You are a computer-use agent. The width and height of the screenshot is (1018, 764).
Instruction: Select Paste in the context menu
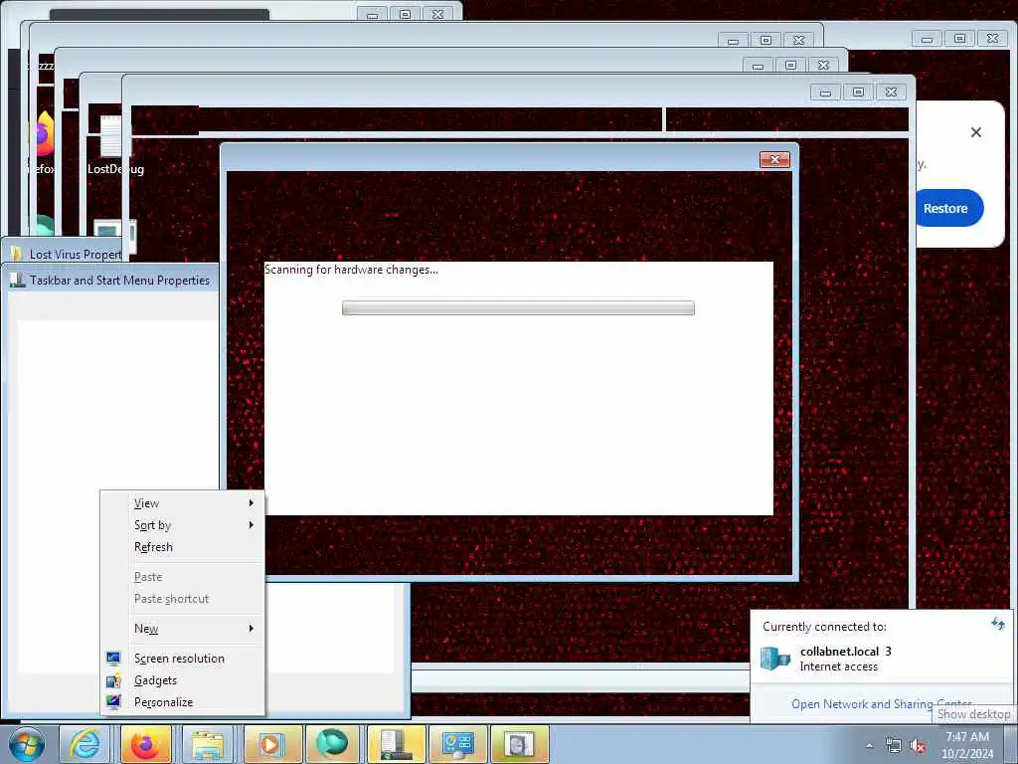[x=183, y=577]
